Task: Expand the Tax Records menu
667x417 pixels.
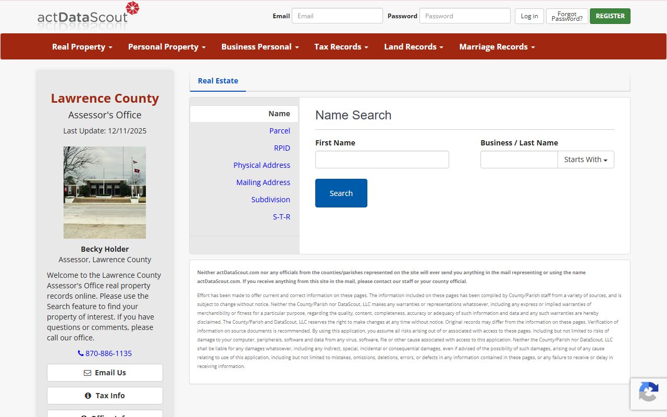Action: pos(341,46)
